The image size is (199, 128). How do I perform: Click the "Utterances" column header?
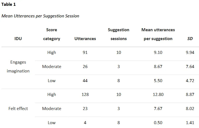pyautogui.click(x=85, y=39)
